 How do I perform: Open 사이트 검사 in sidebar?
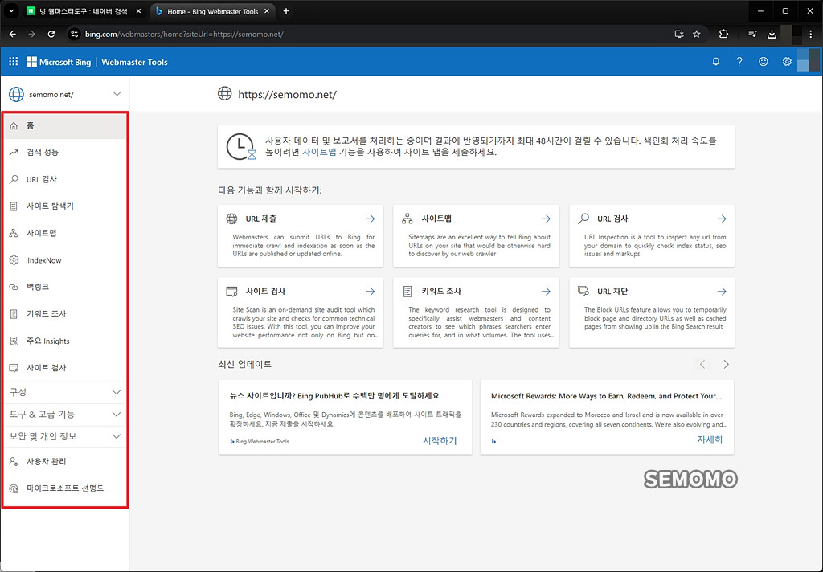65,368
